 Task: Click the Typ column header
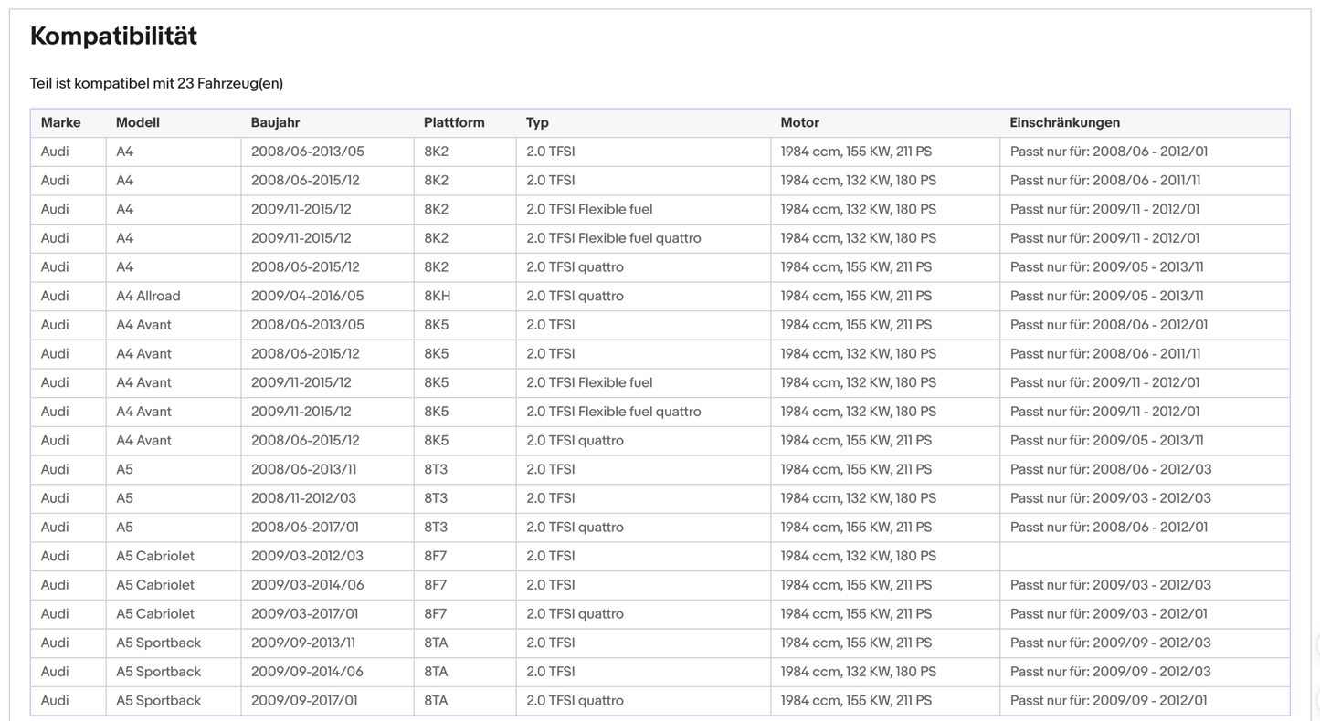pyautogui.click(x=537, y=122)
